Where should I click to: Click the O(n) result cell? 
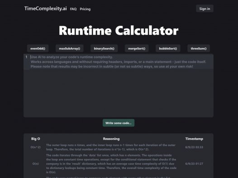point(35,164)
